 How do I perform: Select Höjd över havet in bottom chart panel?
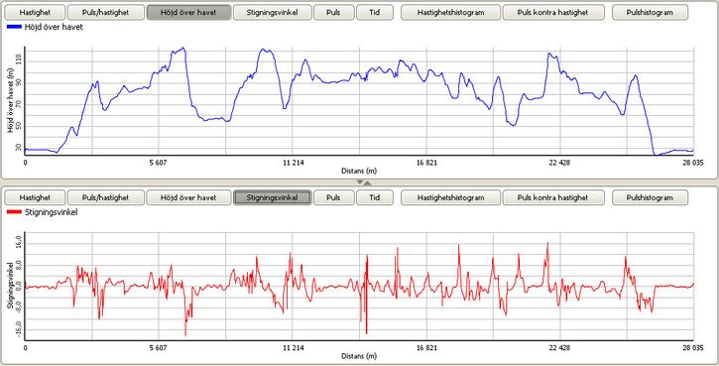188,197
